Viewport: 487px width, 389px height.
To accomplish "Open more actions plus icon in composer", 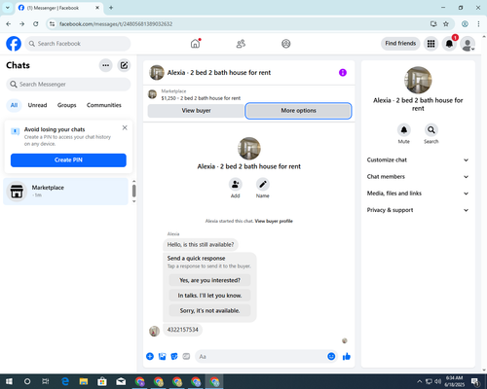I will tap(150, 357).
